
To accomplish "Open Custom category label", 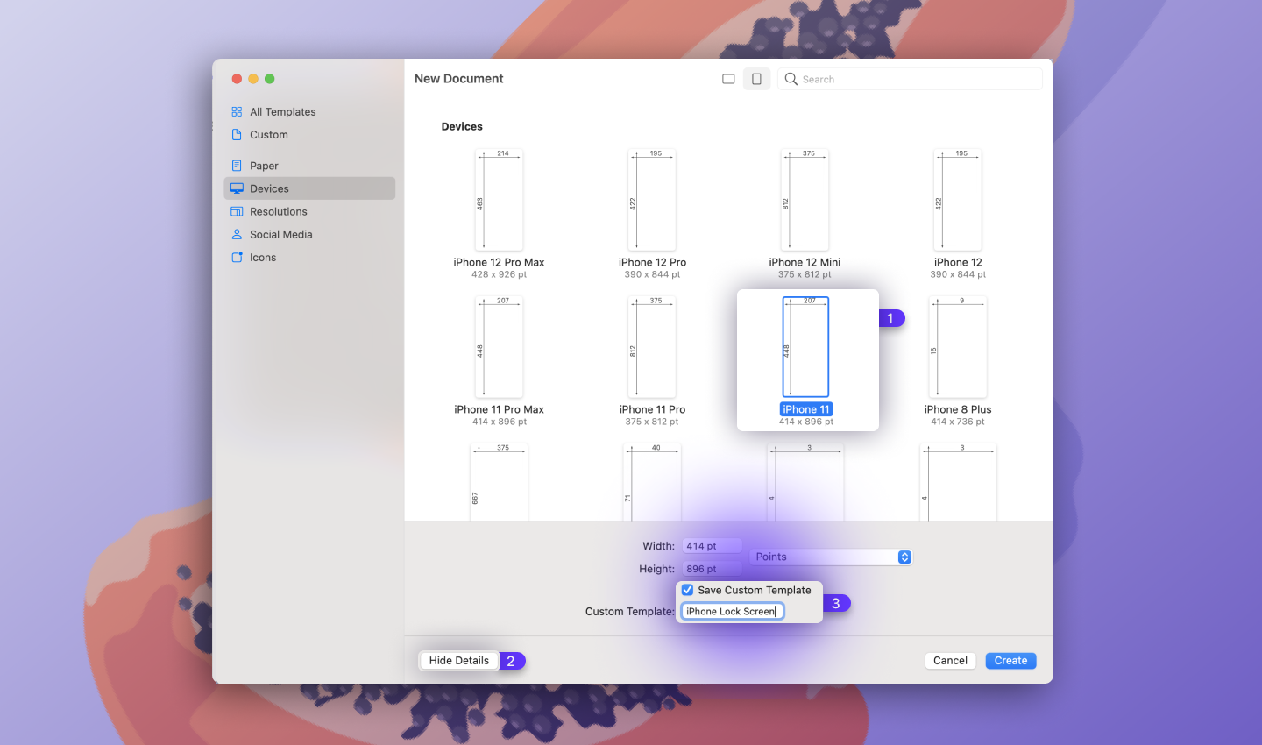I will pyautogui.click(x=268, y=135).
